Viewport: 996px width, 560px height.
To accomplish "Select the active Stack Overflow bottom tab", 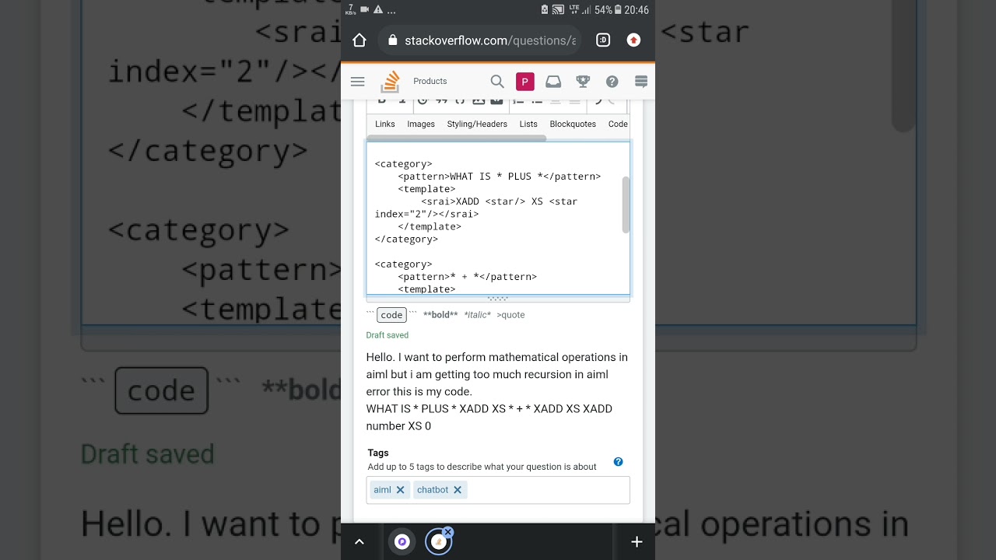I will [x=438, y=542].
